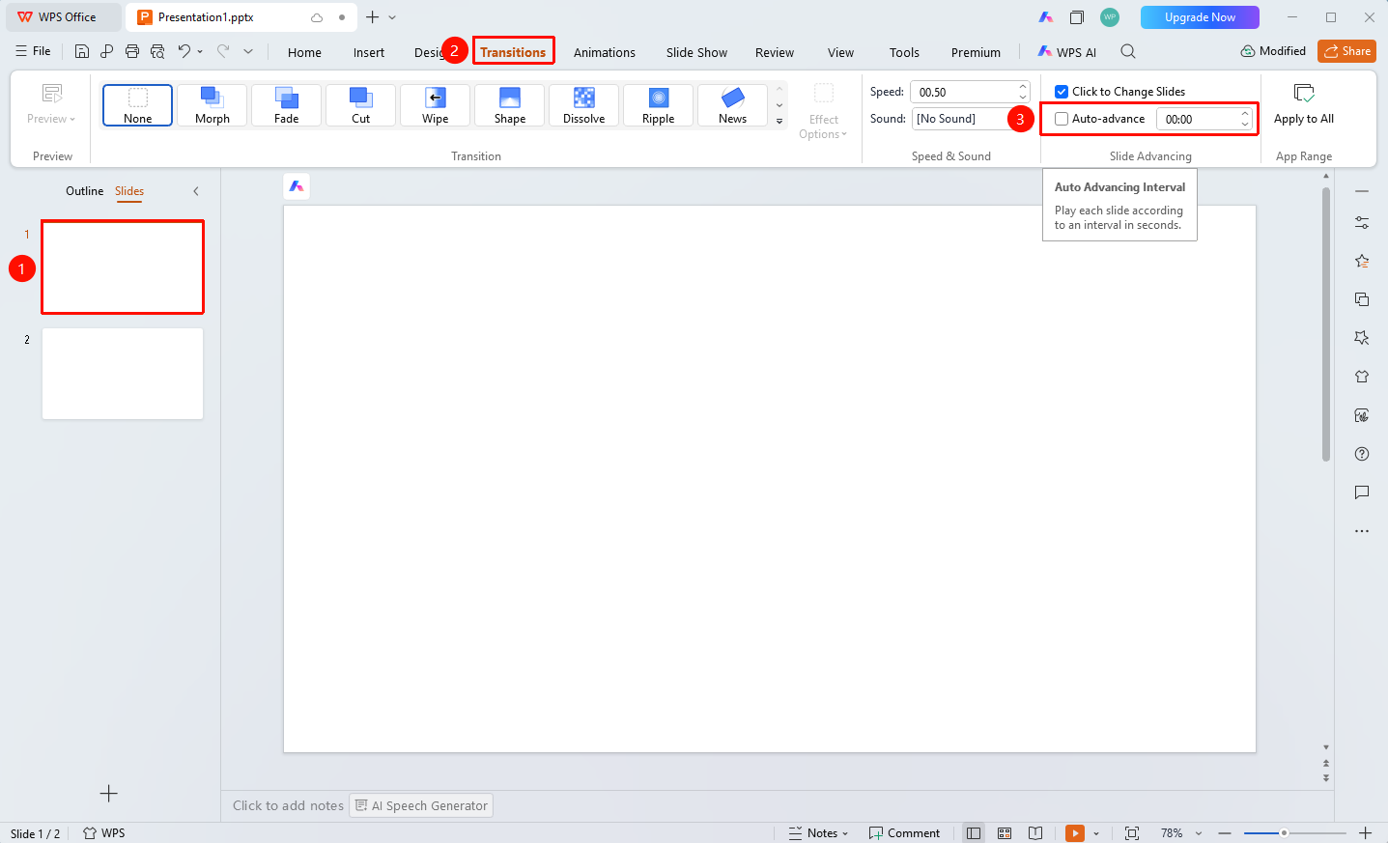Toggle Click to Change Slides checkbox

click(x=1062, y=92)
